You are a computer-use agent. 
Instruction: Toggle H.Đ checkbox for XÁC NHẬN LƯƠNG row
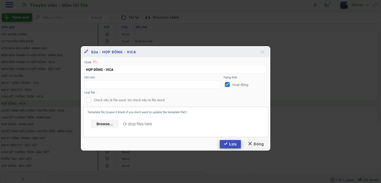(x=107, y=34)
